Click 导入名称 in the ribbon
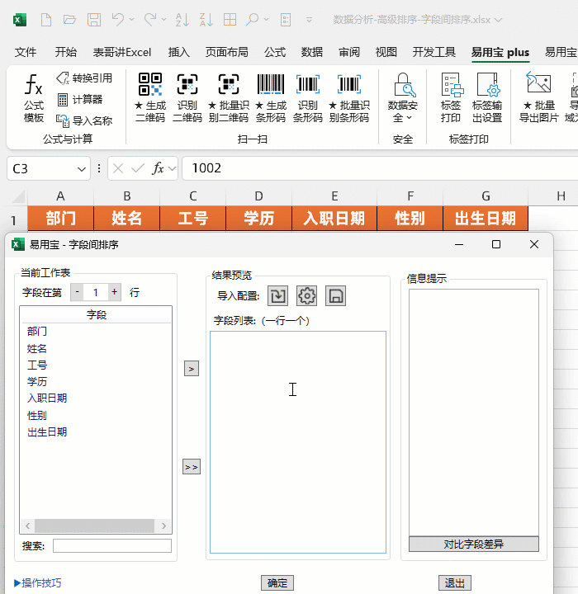Image resolution: width=578 pixels, height=594 pixels. (x=84, y=120)
